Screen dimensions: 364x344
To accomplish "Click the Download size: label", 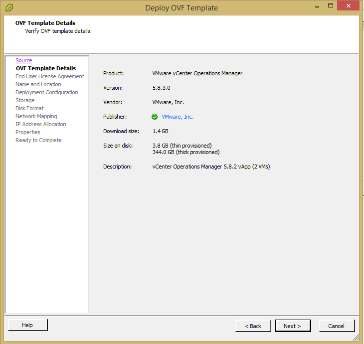I will click(121, 131).
